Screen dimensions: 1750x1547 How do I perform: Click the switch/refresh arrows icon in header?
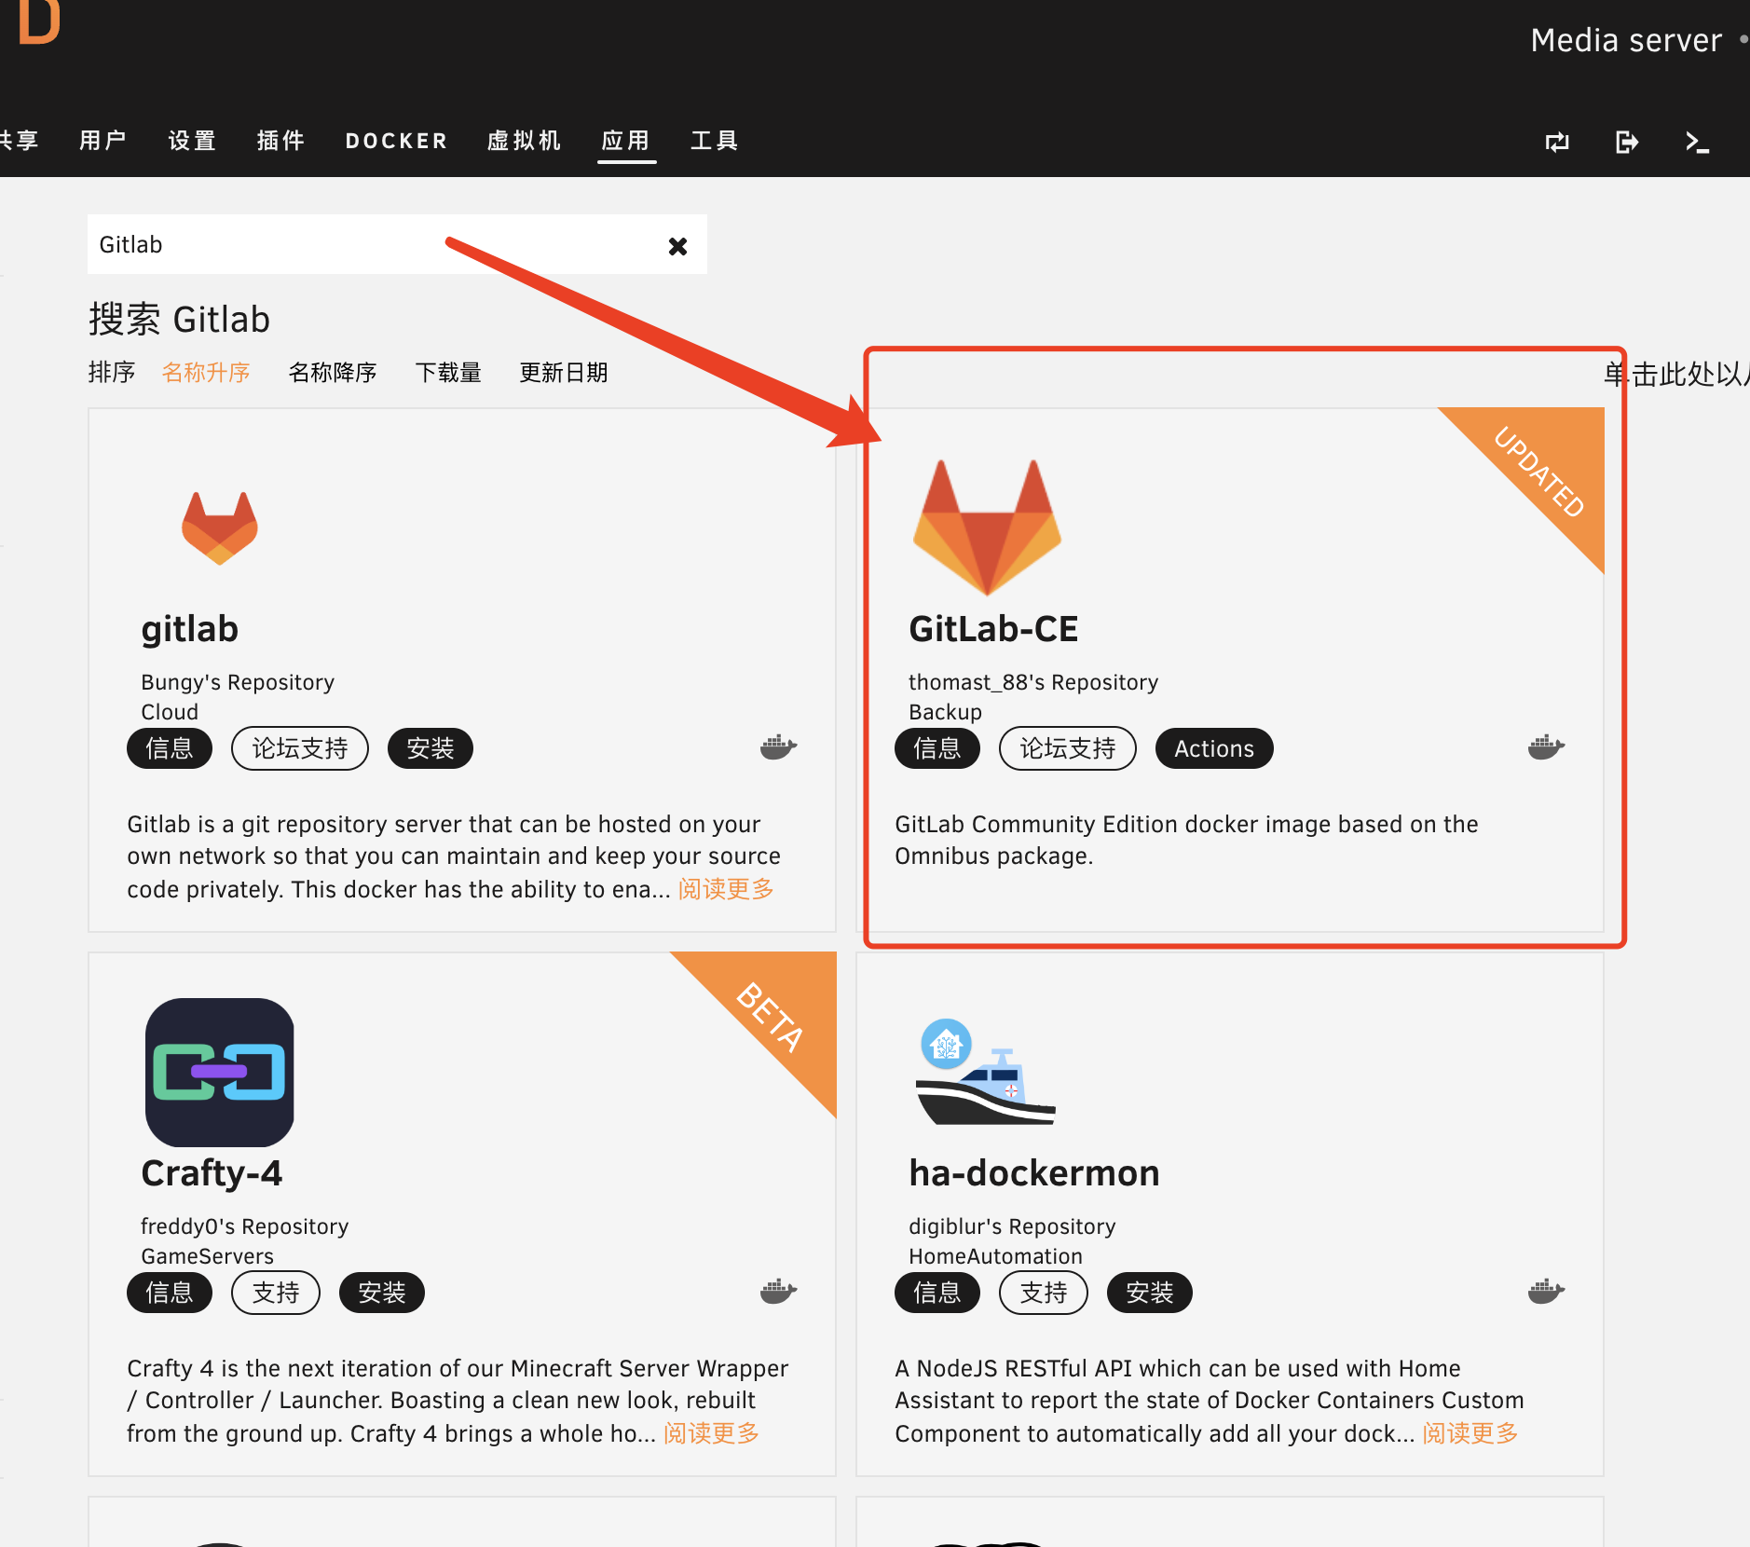pyautogui.click(x=1557, y=142)
